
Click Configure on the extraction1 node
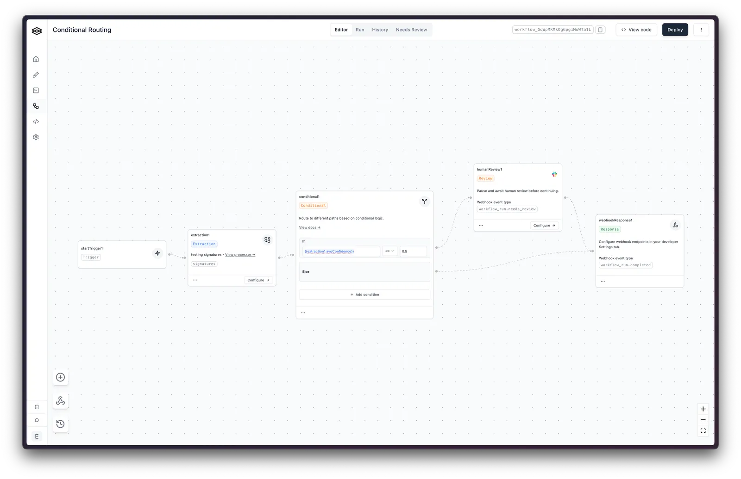[x=258, y=280]
